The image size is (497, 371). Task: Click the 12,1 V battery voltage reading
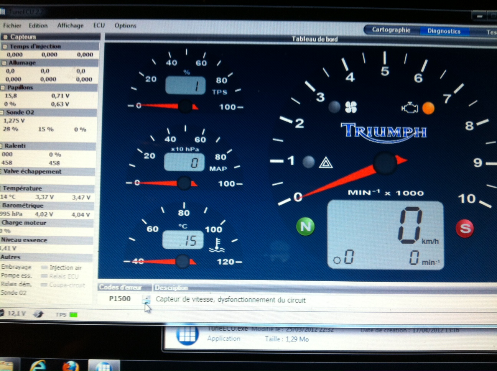point(16,313)
